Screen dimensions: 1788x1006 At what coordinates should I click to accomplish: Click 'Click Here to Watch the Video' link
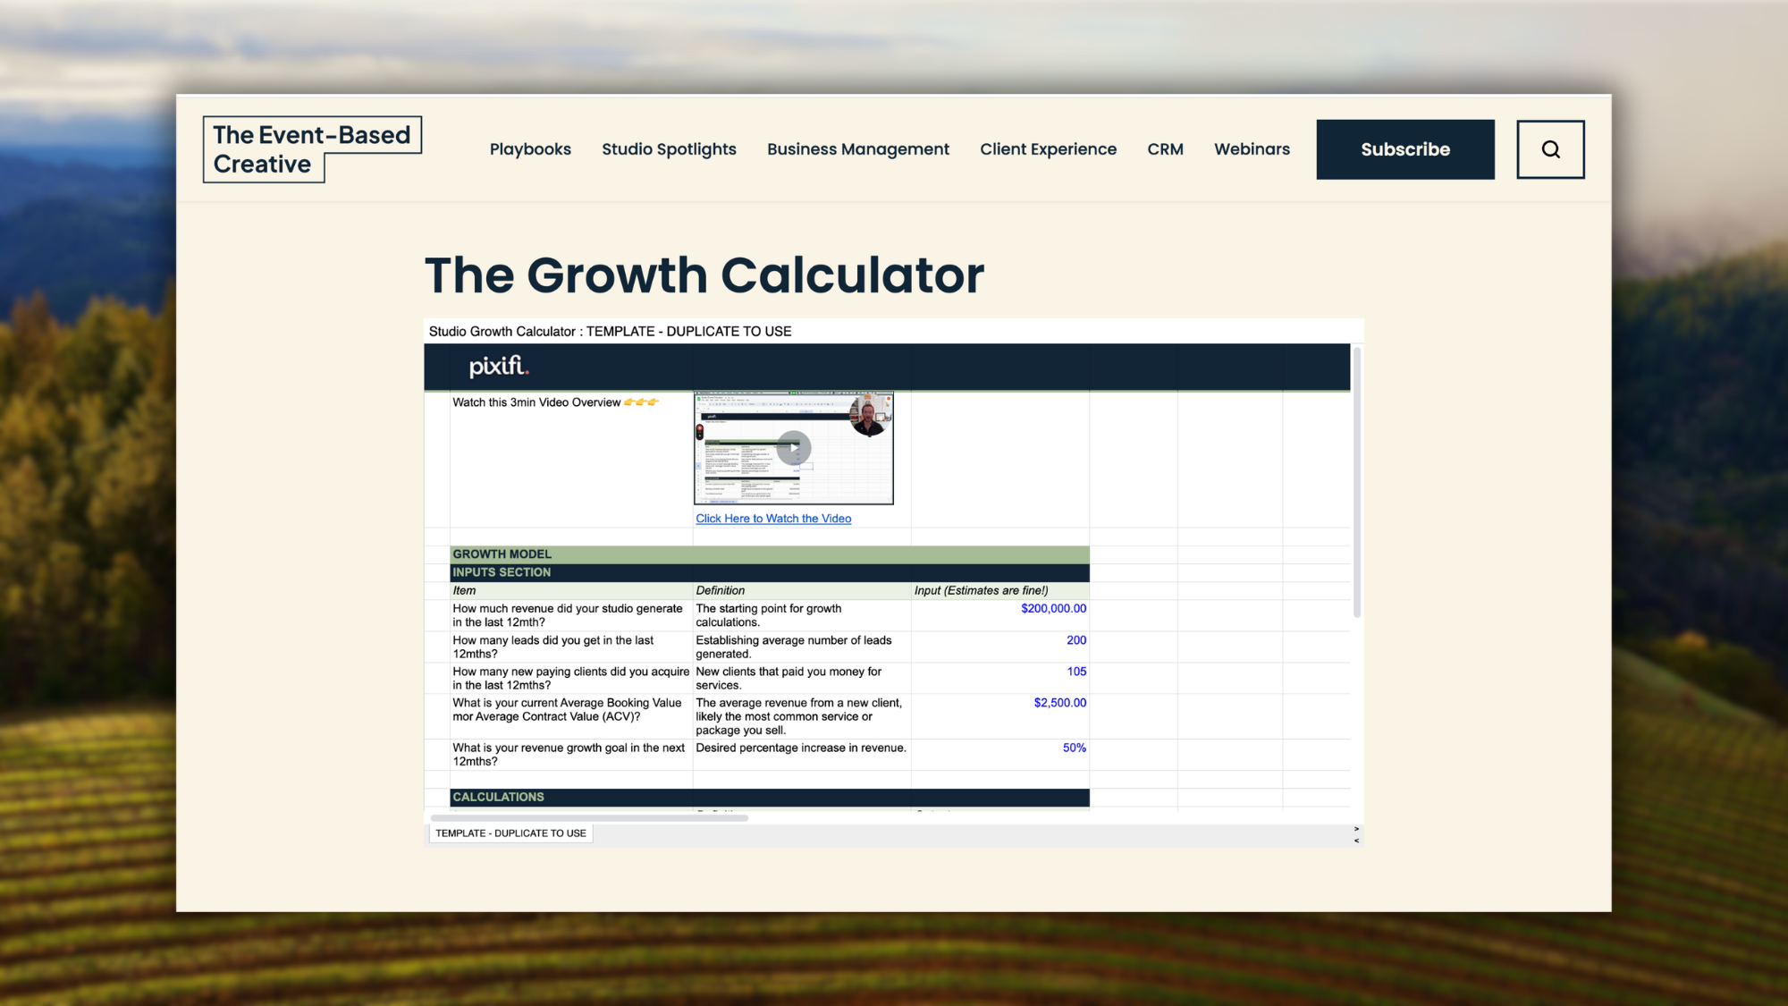click(x=773, y=517)
